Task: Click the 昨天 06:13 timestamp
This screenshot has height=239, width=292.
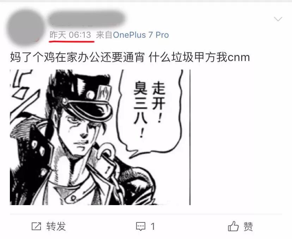Action: tap(70, 35)
